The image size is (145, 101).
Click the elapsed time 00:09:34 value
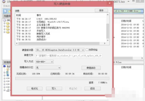coord(70,74)
